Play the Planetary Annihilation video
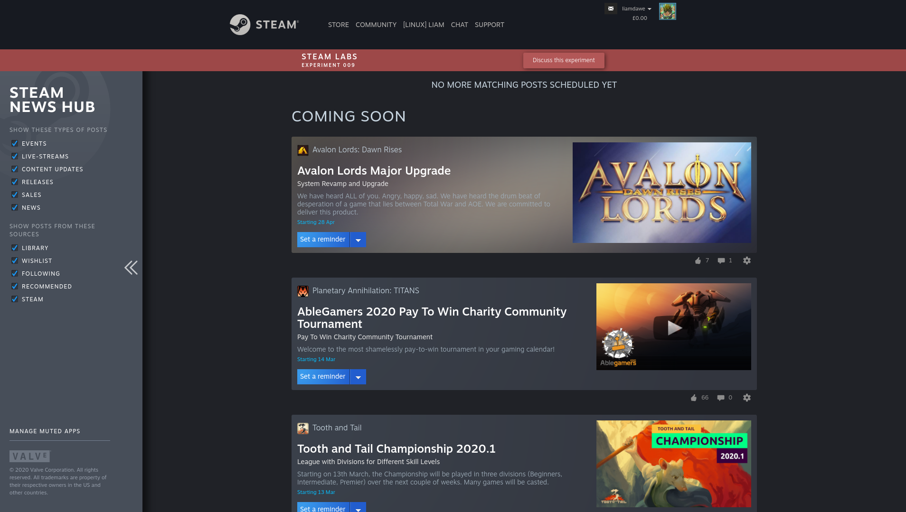 (x=674, y=327)
